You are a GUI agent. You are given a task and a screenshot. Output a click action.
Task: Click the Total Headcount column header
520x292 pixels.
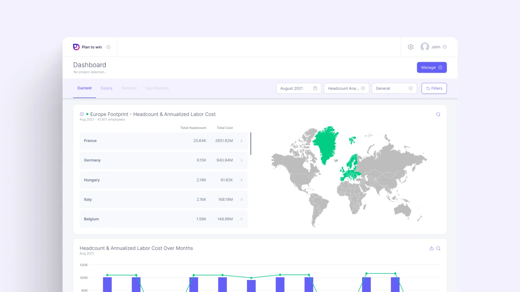point(193,128)
